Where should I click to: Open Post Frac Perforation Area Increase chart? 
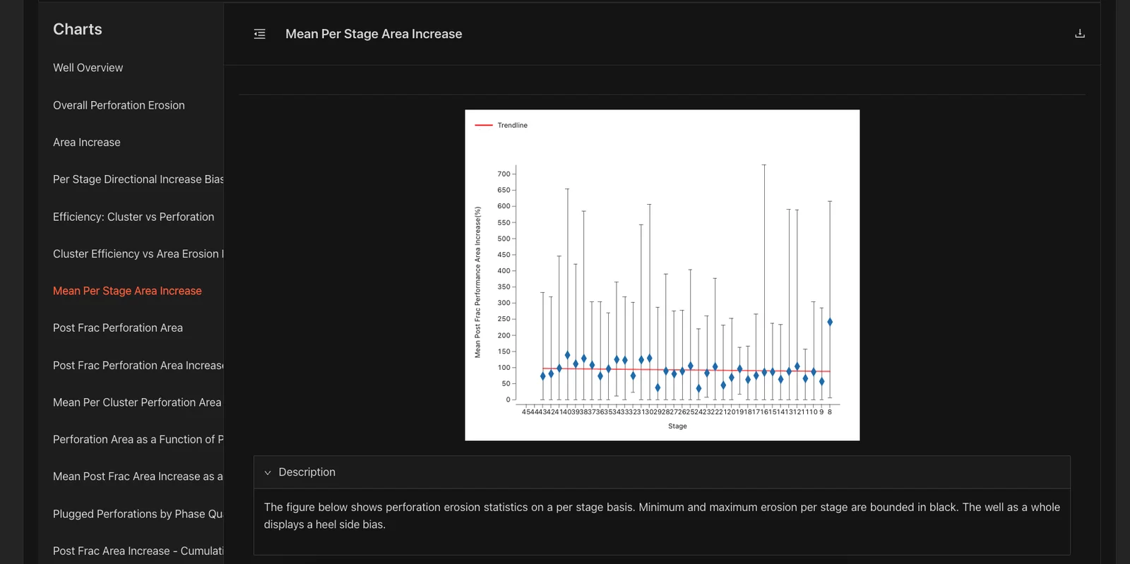[x=138, y=366]
